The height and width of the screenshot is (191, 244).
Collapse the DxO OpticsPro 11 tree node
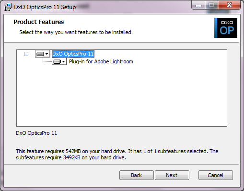point(26,54)
